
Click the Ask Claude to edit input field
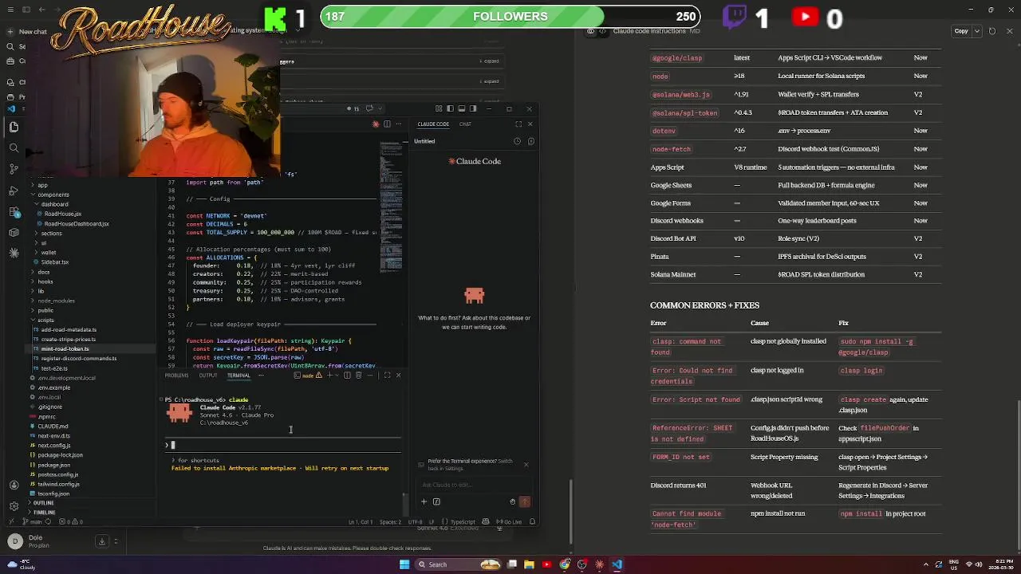point(474,485)
